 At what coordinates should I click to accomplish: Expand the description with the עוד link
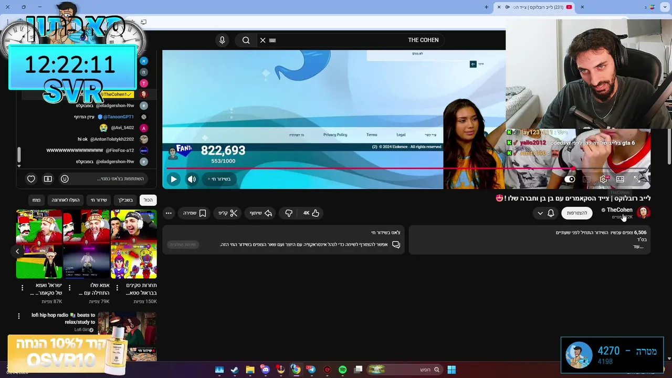[x=638, y=247]
